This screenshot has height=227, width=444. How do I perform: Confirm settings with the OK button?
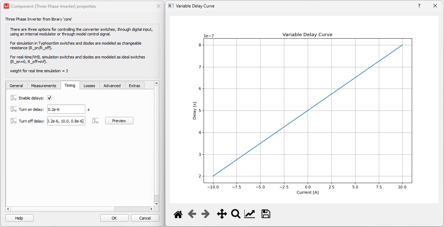114,218
